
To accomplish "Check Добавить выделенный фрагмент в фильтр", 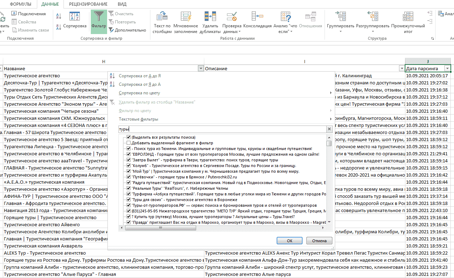I will coord(129,143).
